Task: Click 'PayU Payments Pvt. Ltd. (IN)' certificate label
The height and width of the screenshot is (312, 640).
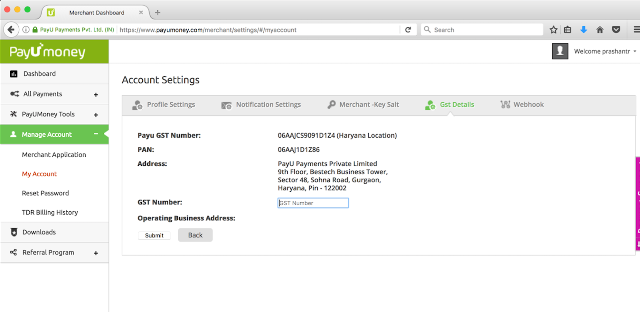Action: (77, 30)
